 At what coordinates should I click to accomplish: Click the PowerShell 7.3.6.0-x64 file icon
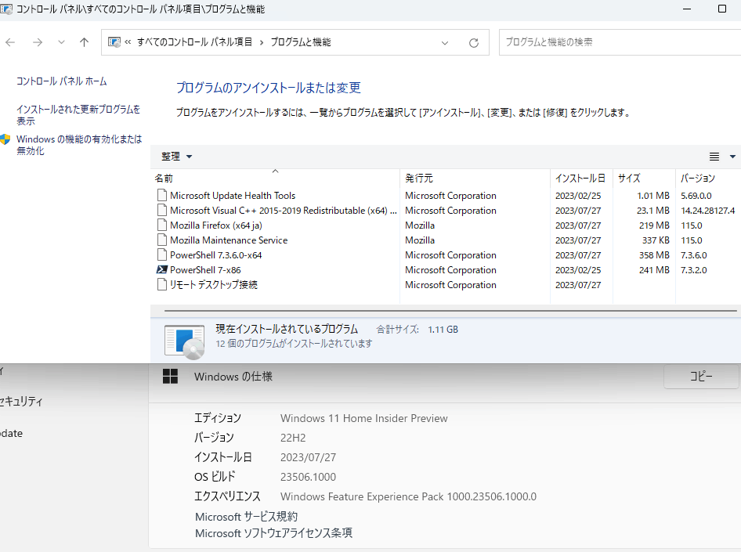[x=161, y=255]
